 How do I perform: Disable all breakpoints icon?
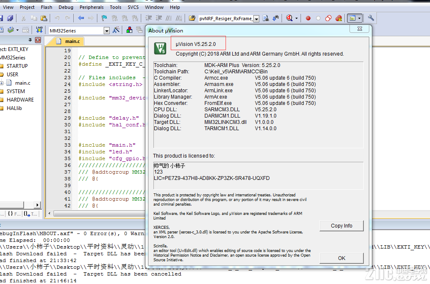(x=328, y=19)
